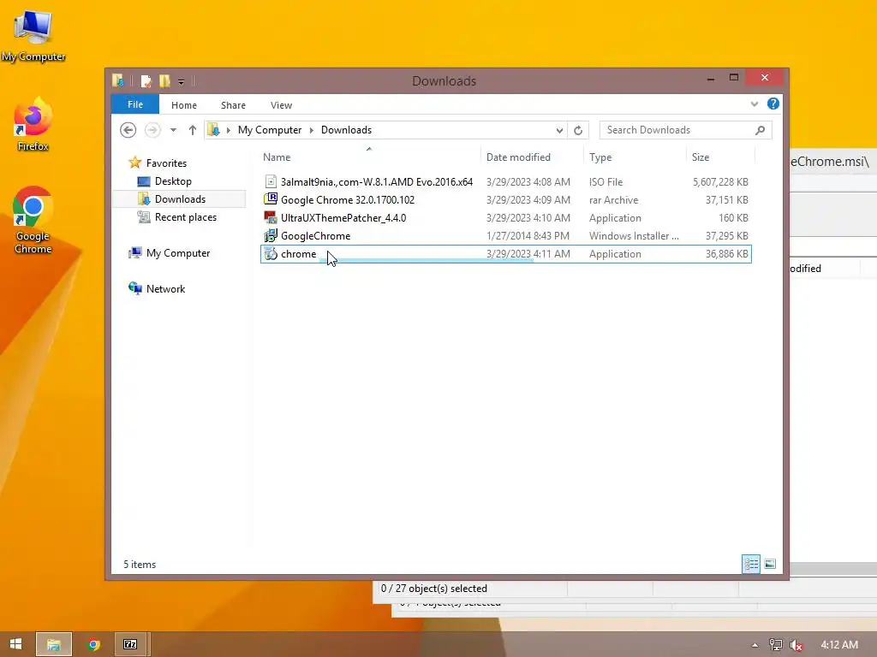The width and height of the screenshot is (877, 657).
Task: Switch to Large icons view layout button
Action: (x=770, y=565)
